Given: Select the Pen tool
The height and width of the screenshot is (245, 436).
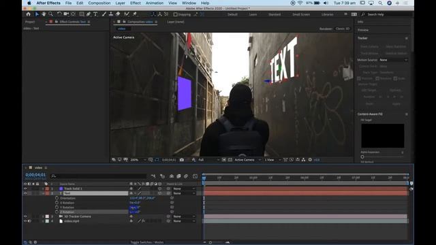Looking at the screenshot, I should [x=89, y=14].
